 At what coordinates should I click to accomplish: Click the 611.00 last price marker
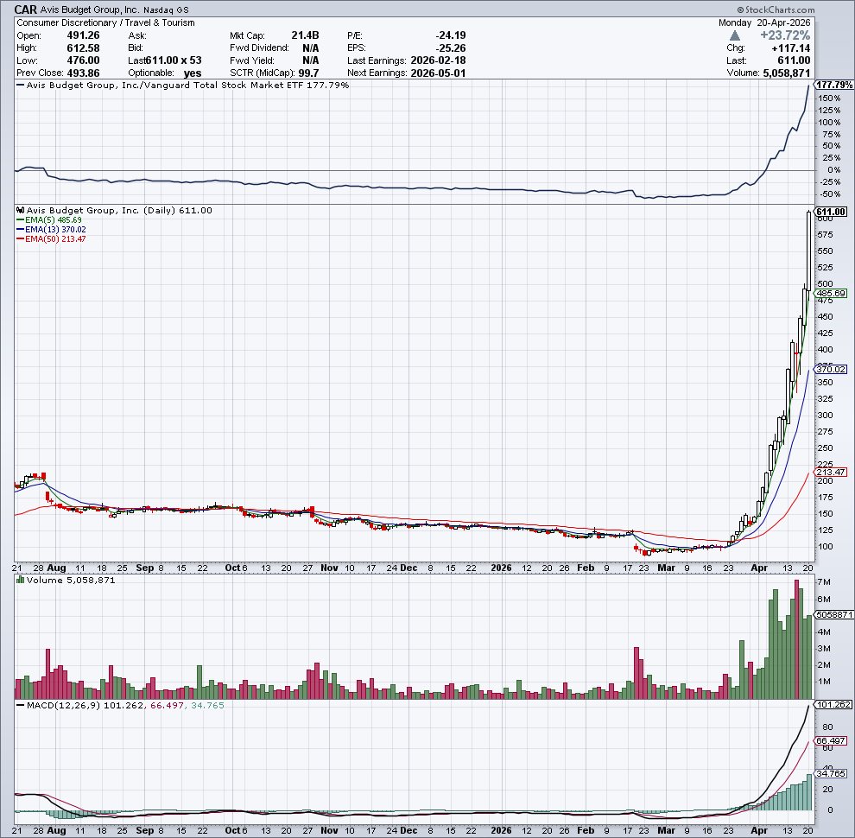point(831,211)
